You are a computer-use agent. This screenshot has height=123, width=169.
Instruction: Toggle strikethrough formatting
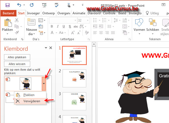tap(76, 26)
